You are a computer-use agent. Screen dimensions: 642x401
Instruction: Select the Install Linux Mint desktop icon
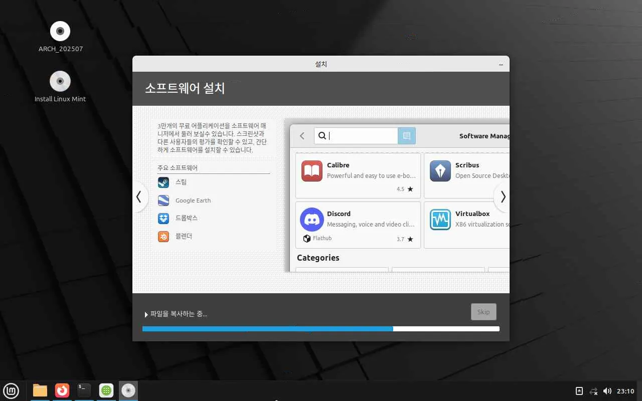[x=60, y=81]
